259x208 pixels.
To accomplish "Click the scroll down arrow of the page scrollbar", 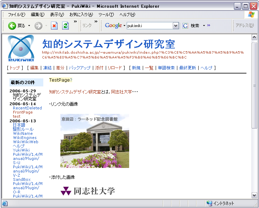I will click(x=254, y=195).
